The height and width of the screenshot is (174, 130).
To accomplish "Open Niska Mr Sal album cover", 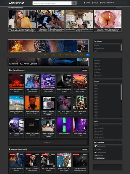I will [80, 103].
